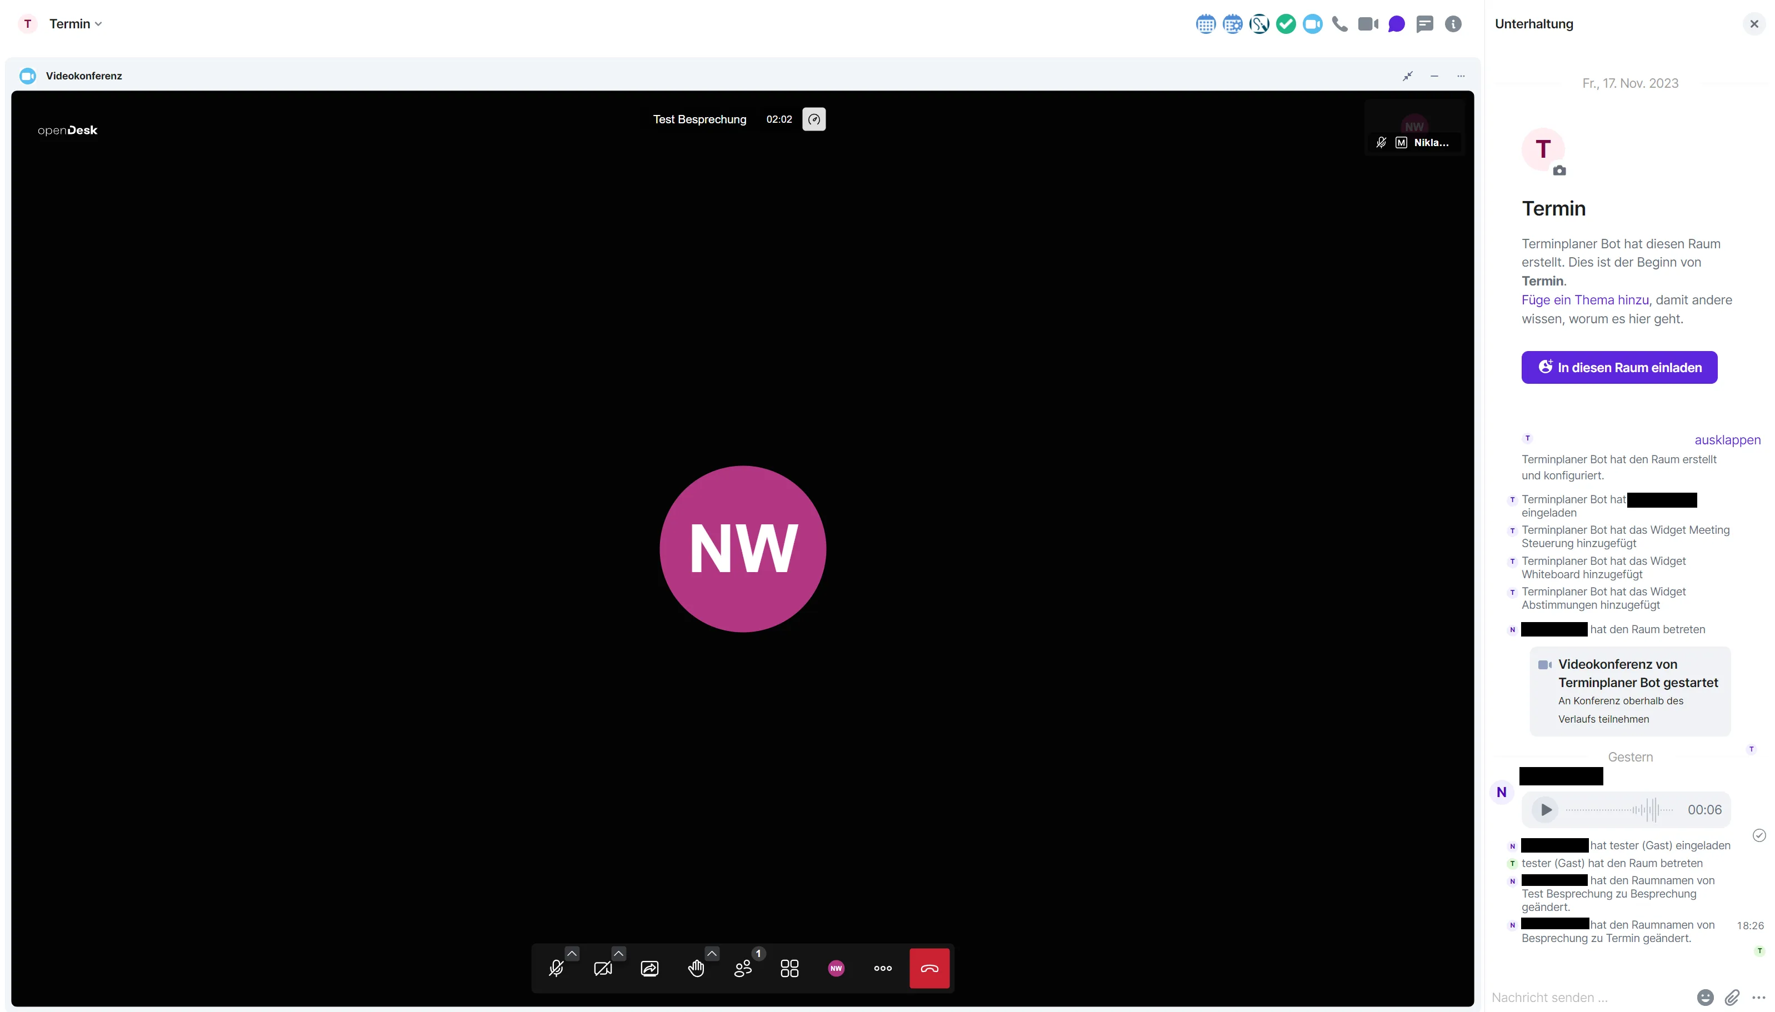Screen dimensions: 1775x1012
Task: Click In diesen Raum einladen button
Action: [1619, 368]
